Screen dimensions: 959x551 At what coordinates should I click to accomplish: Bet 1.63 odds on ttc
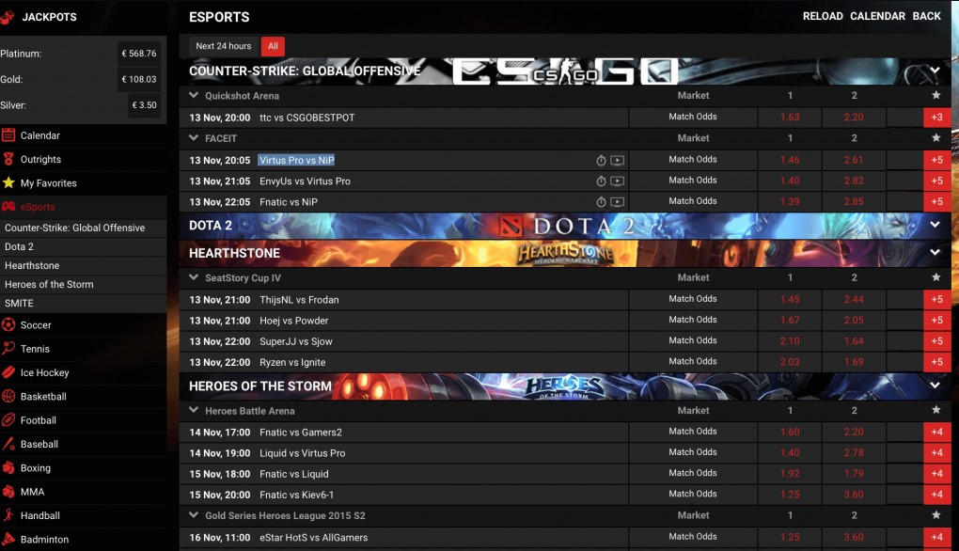tap(790, 118)
